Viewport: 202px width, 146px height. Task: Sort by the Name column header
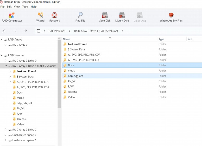point(110,39)
